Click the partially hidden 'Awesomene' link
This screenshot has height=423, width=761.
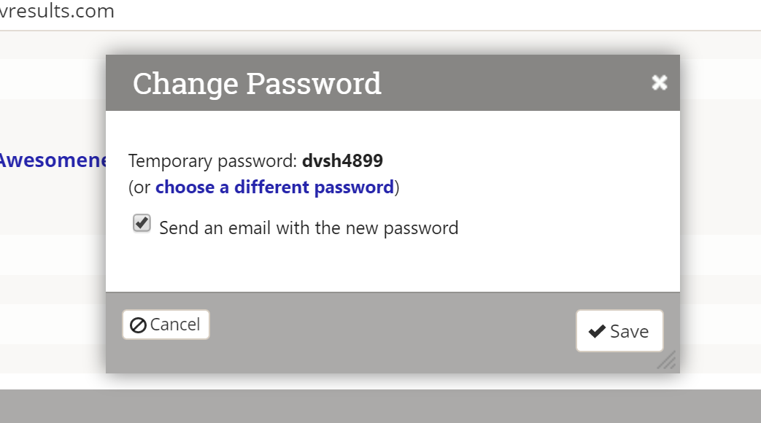click(53, 160)
